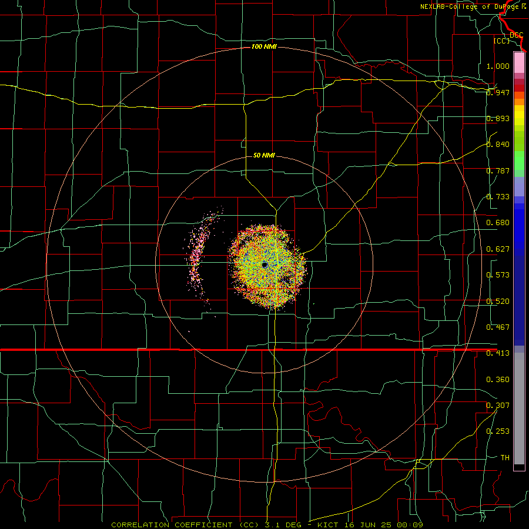529x529 pixels.
Task: Select the 0.253 scale value
Action: [498, 431]
